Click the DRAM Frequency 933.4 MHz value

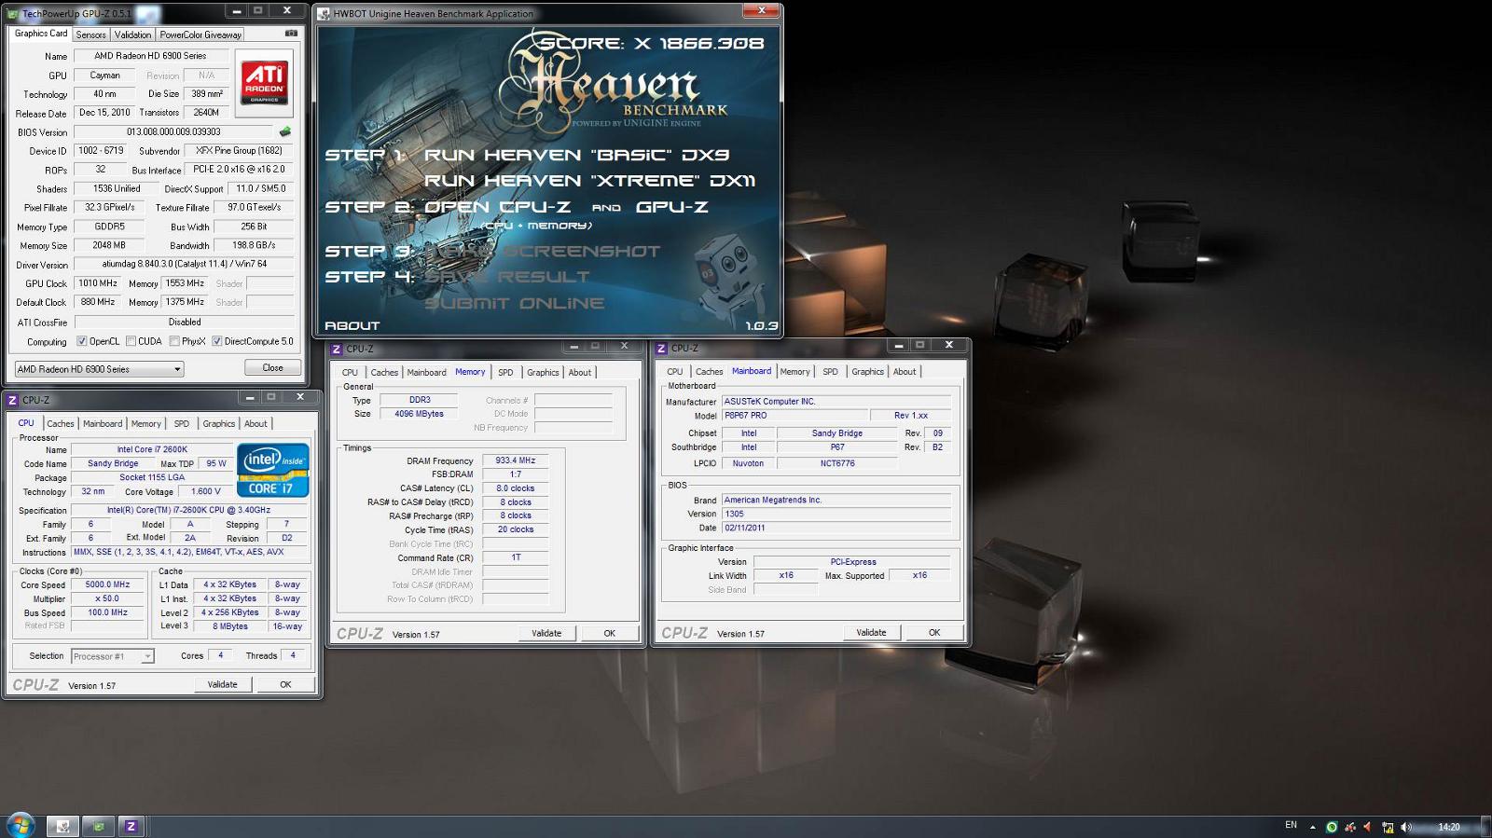pyautogui.click(x=516, y=460)
